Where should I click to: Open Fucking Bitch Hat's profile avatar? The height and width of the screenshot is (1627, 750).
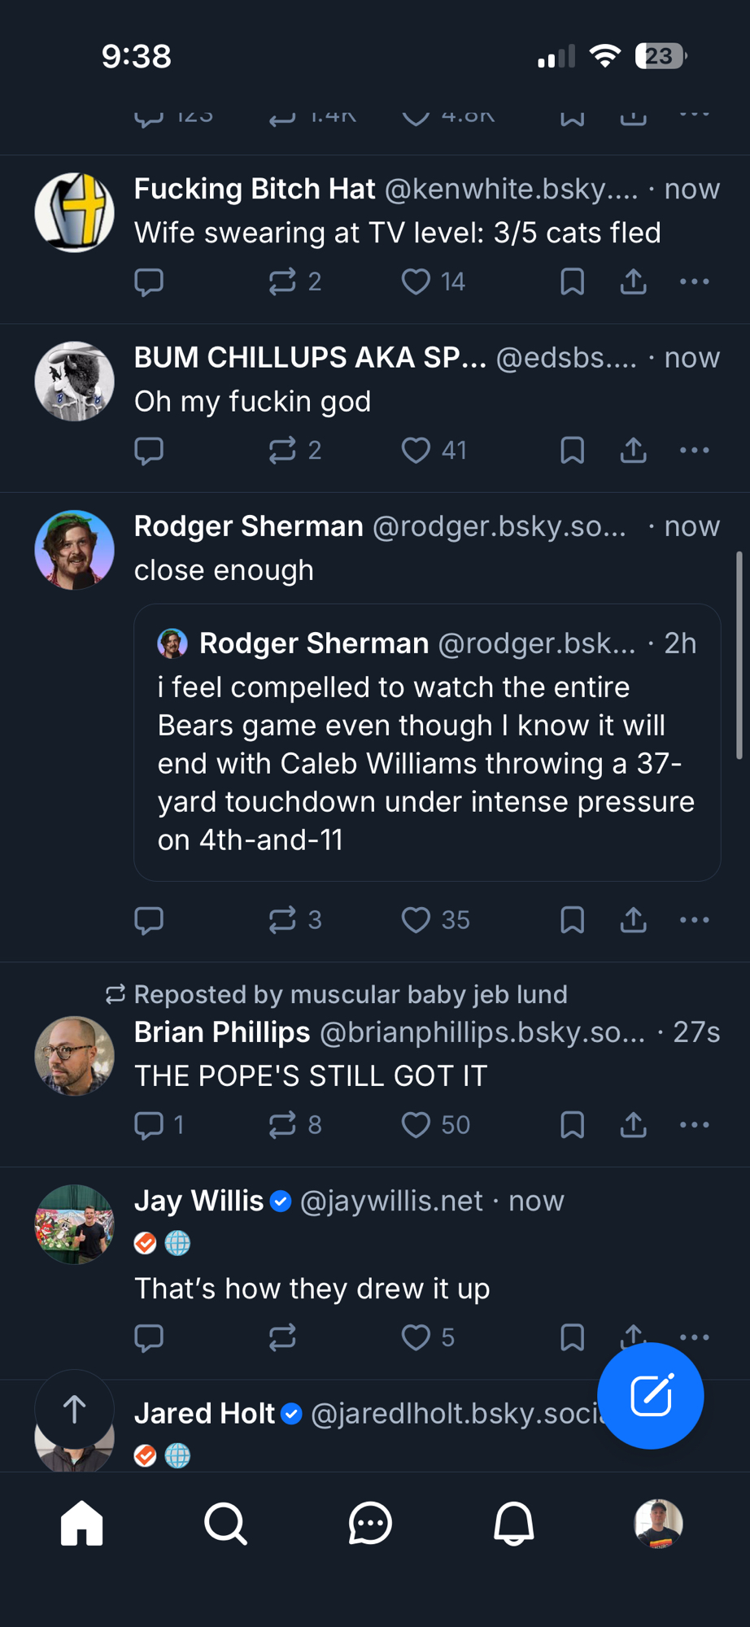(x=74, y=212)
